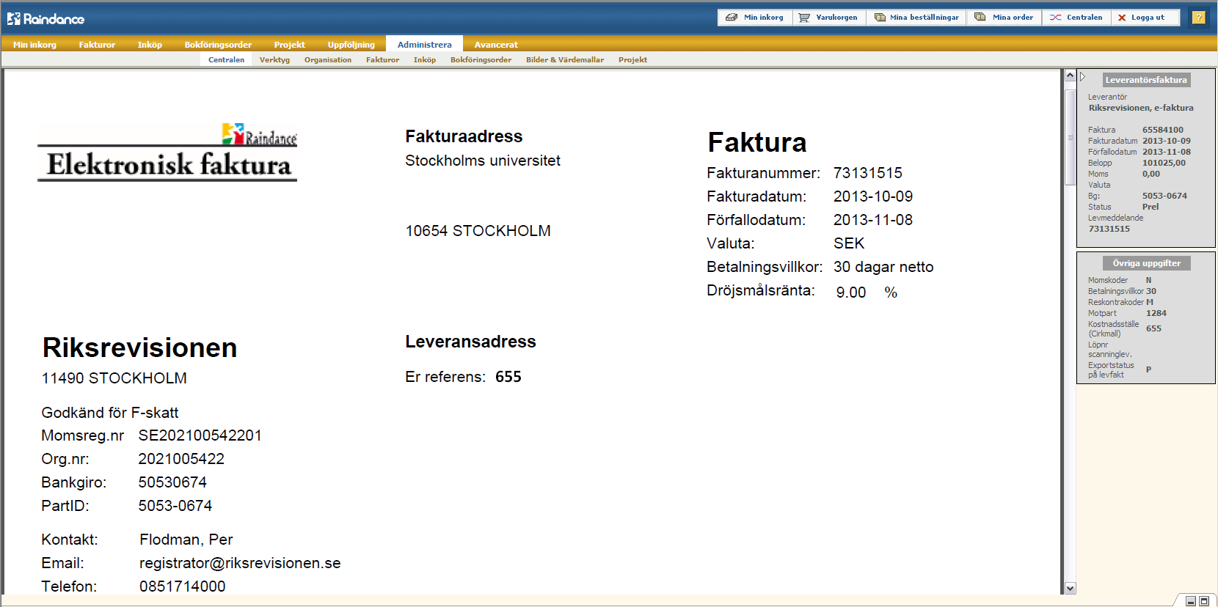Viewport: 1218px width, 607px height.
Task: Open the Avancerat main menu tab
Action: point(496,45)
